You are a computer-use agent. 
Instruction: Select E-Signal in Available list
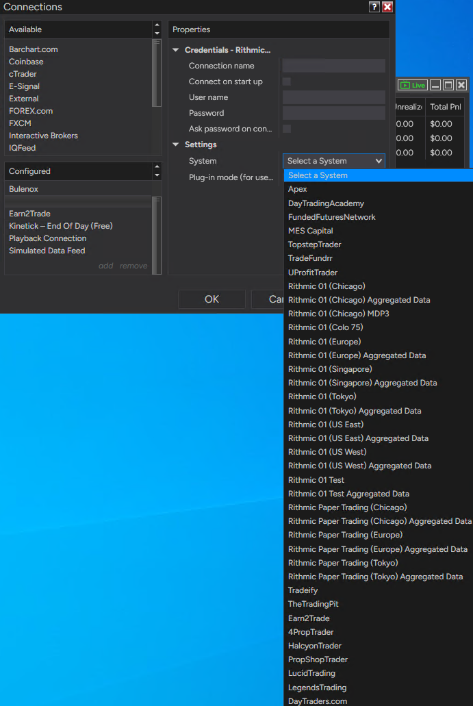[x=25, y=86]
